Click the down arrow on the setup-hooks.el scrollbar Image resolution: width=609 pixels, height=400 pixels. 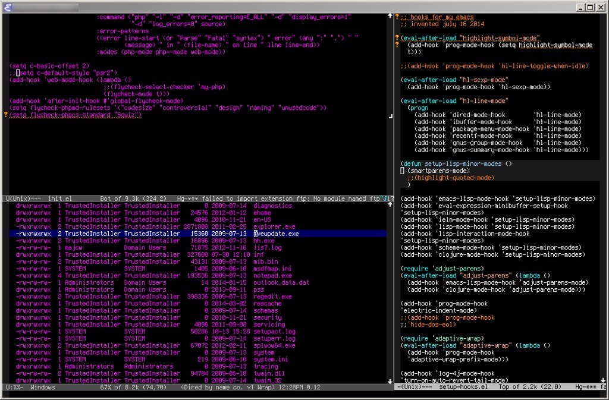pyautogui.click(x=604, y=380)
